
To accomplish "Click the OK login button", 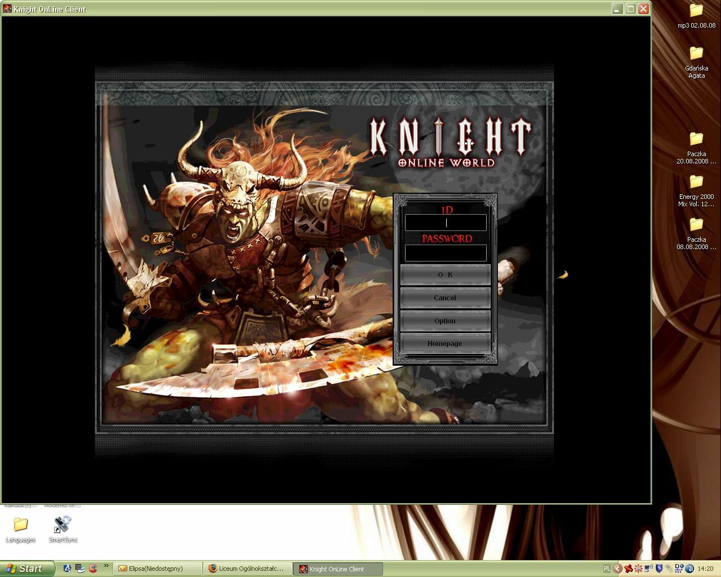I will [x=445, y=274].
